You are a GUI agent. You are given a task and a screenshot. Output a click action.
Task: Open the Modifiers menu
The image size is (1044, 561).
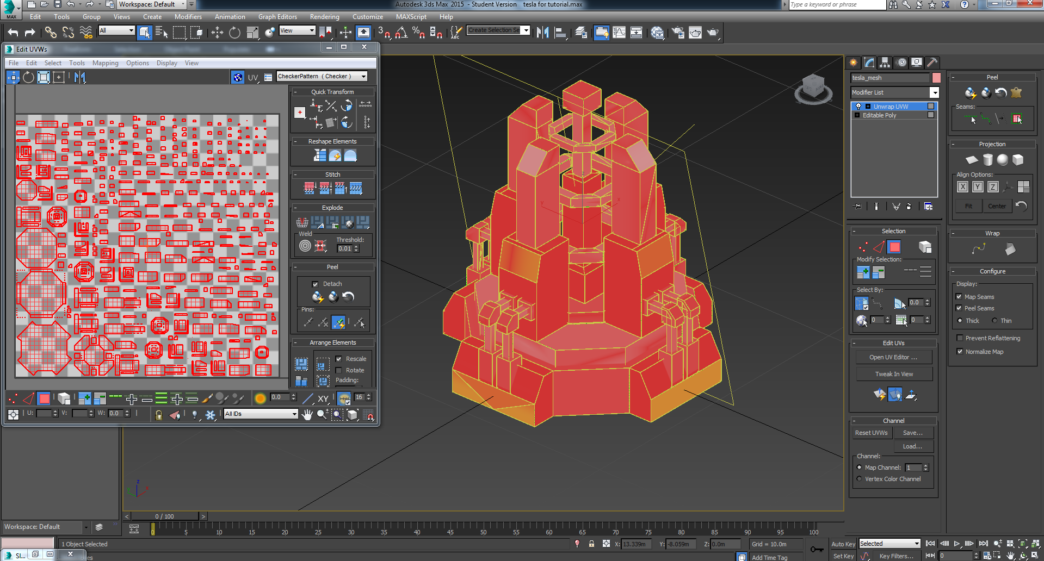pos(188,17)
